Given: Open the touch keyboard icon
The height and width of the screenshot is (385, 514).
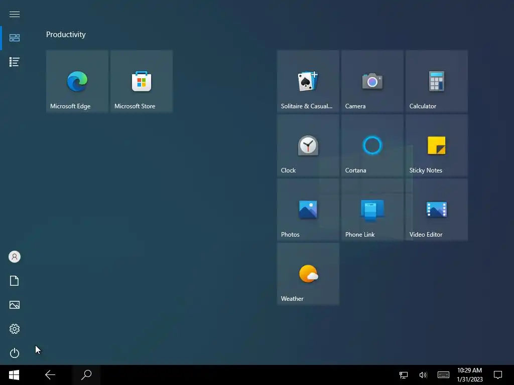Looking at the screenshot, I should pos(443,375).
